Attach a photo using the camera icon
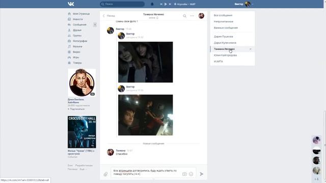The image size is (326, 183). pos(184,174)
